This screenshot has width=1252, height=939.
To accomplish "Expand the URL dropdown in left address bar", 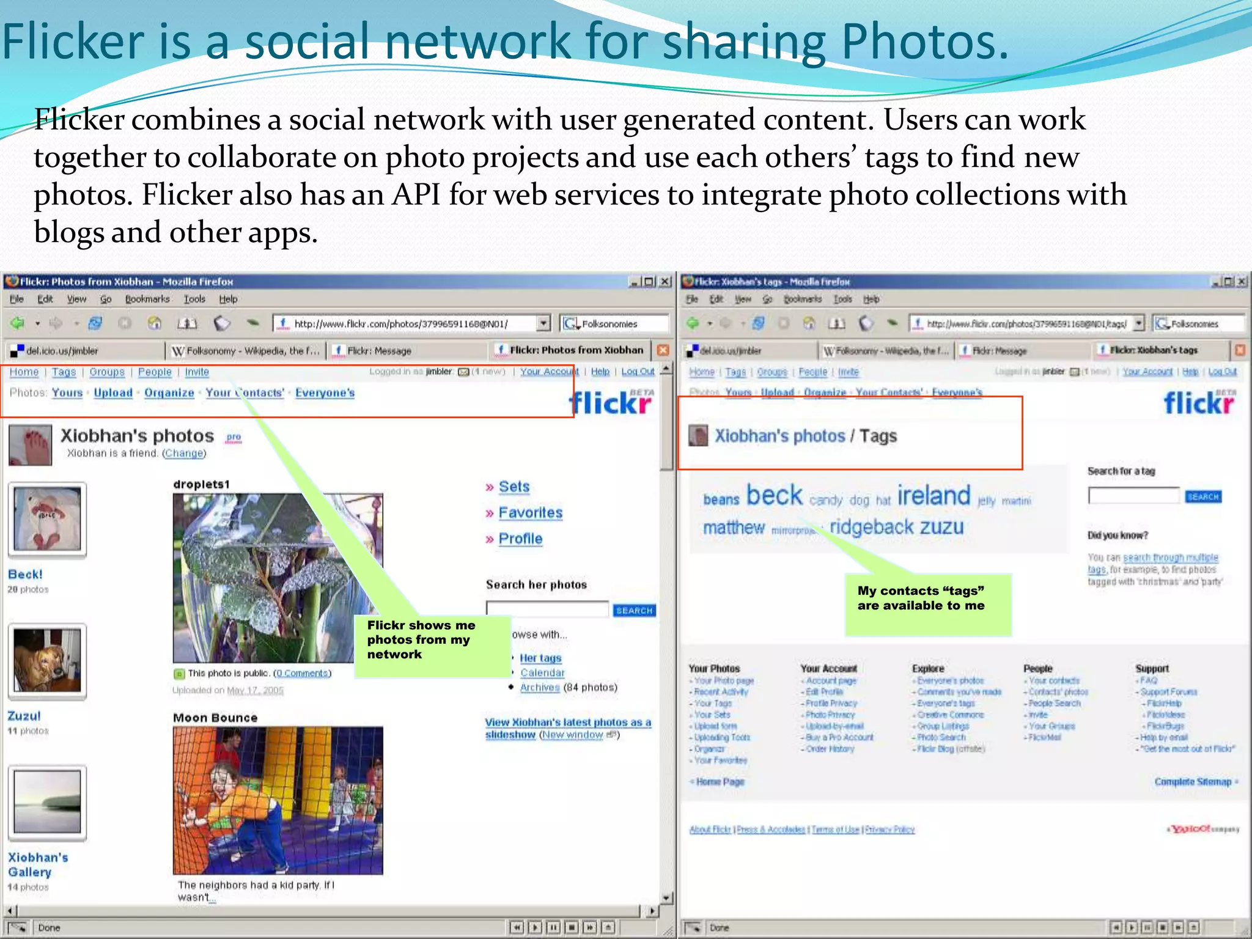I will [543, 323].
